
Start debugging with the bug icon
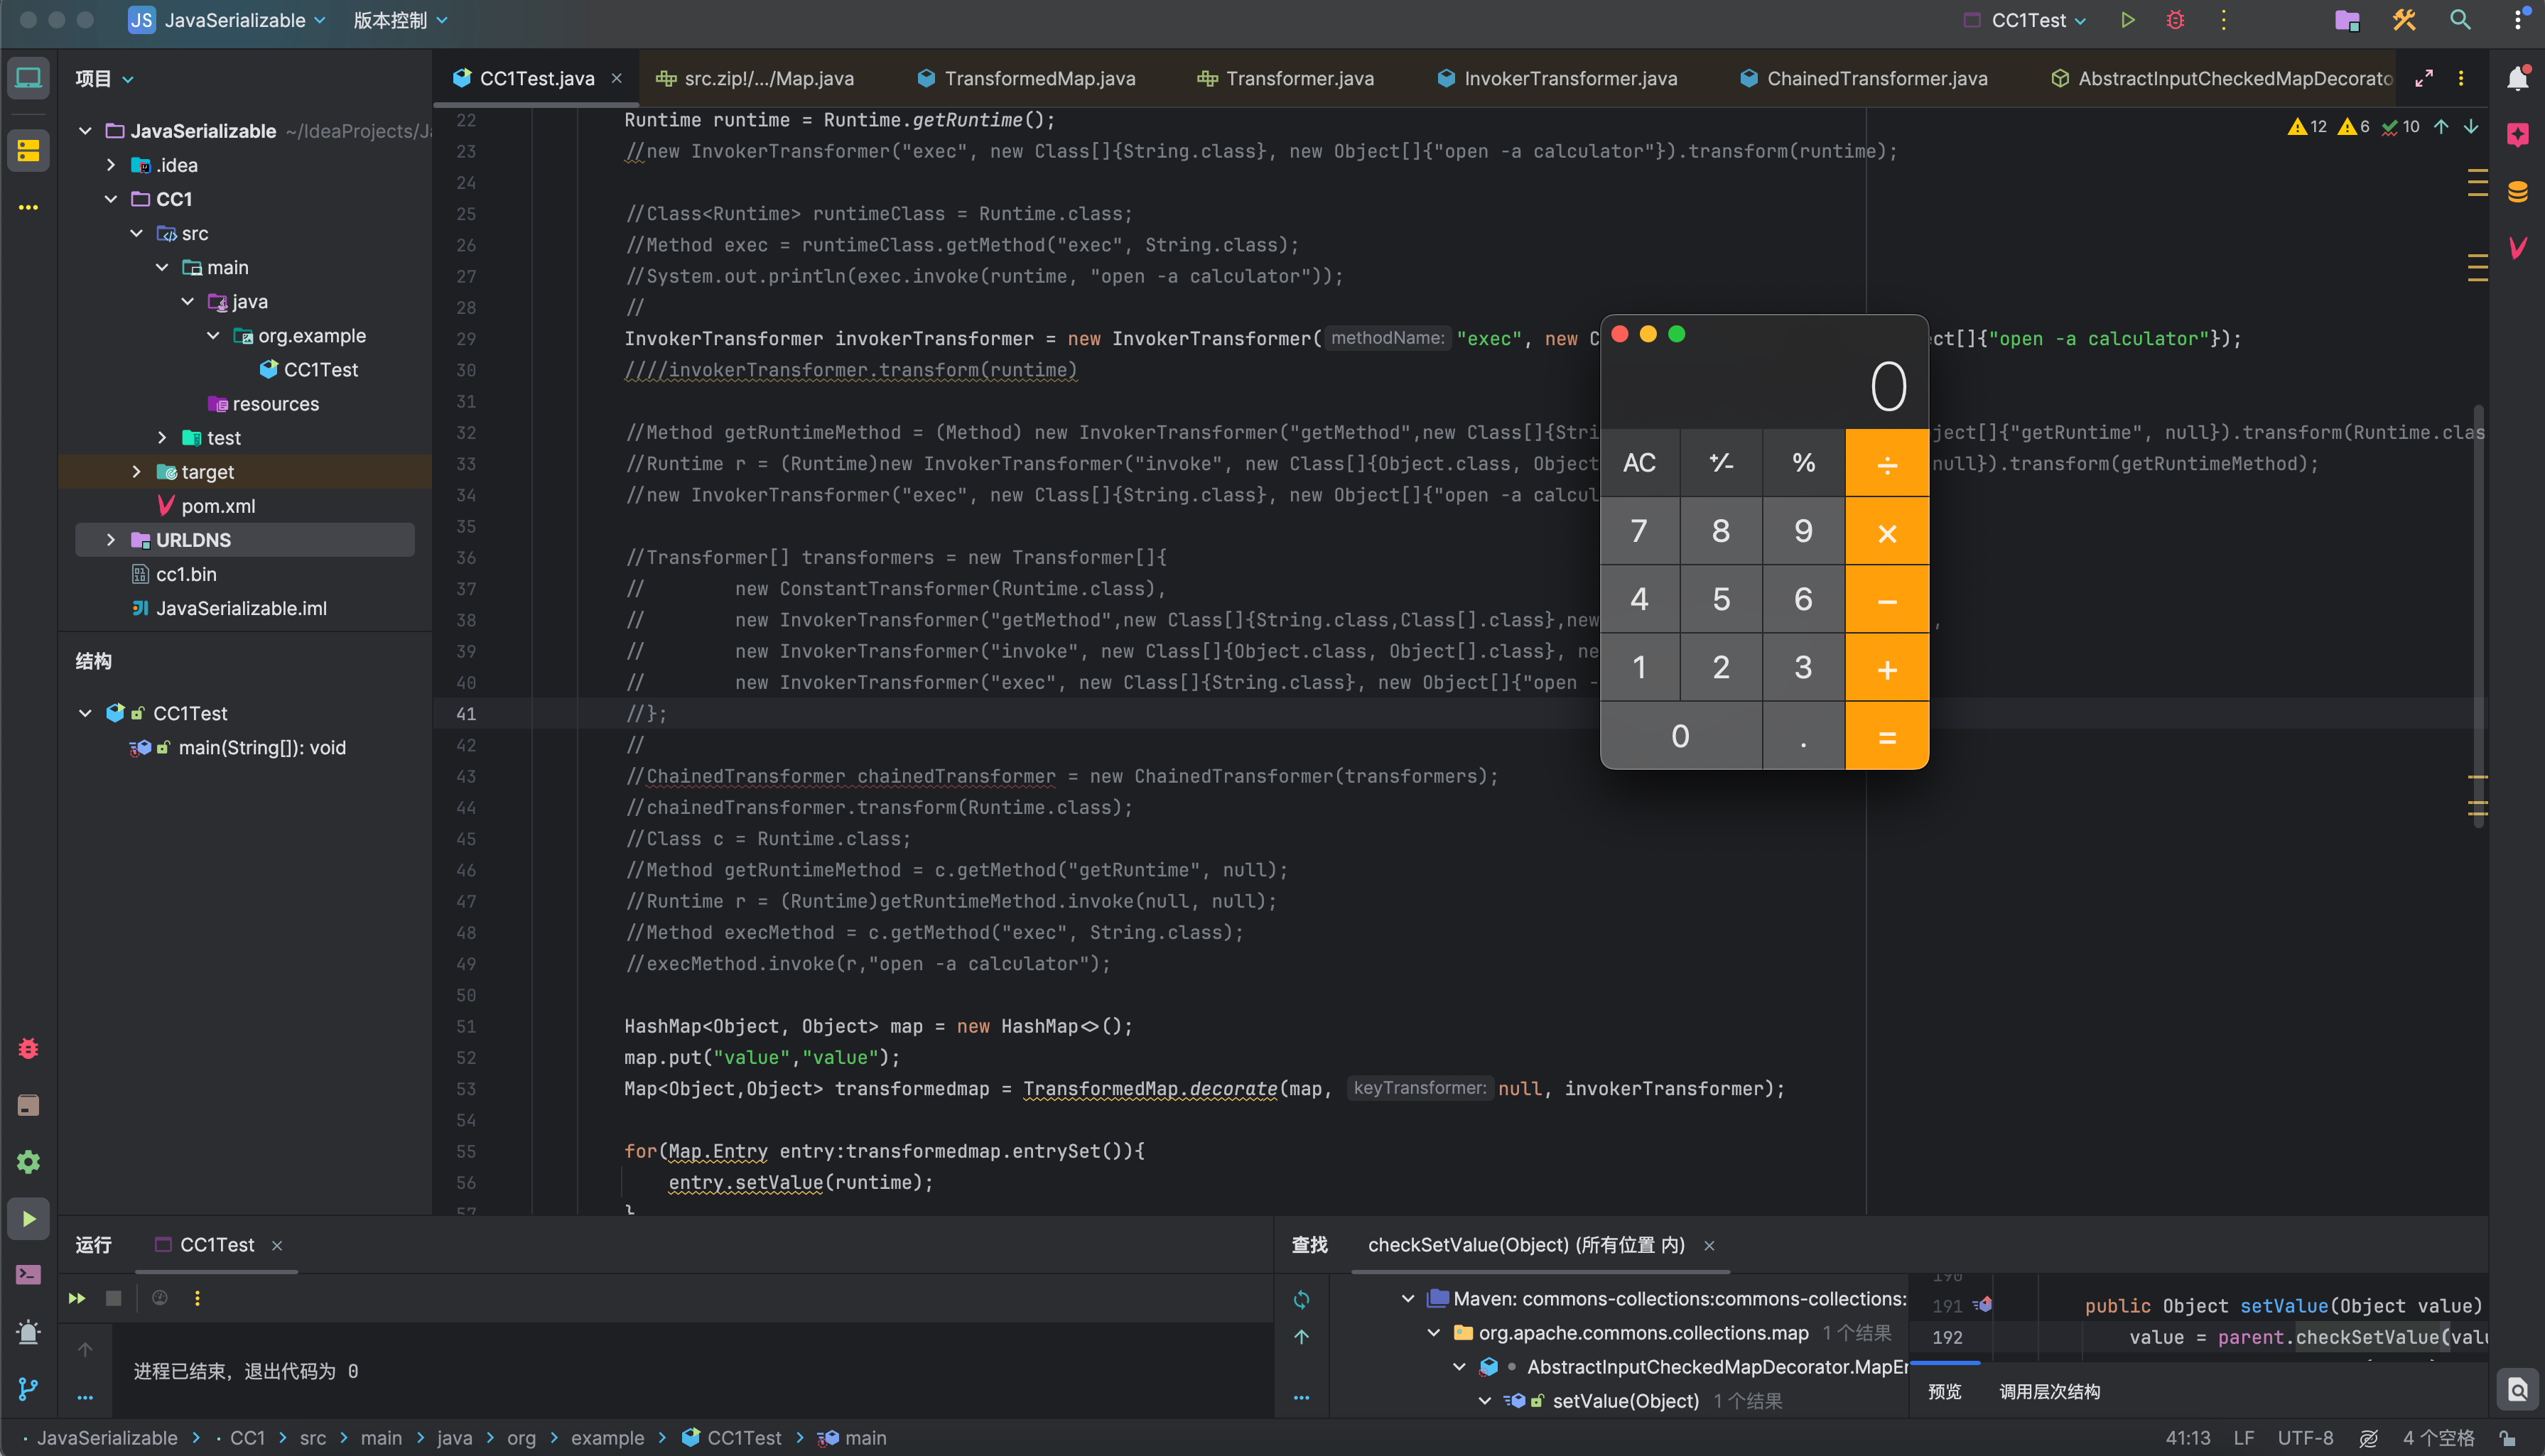pyautogui.click(x=2175, y=20)
